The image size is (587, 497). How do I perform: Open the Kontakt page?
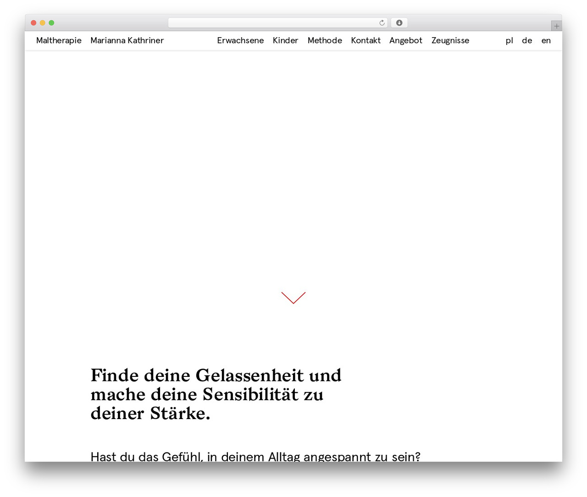[x=365, y=40]
